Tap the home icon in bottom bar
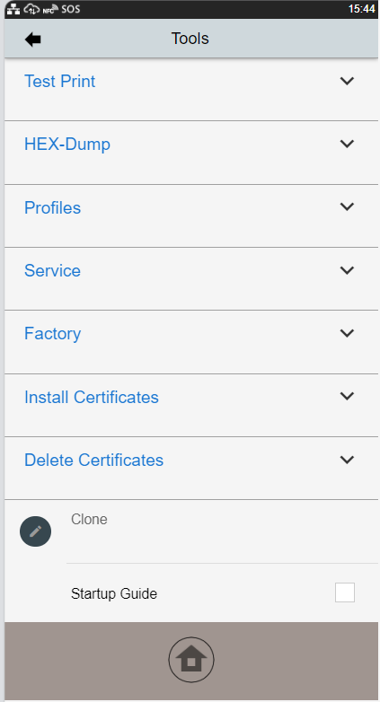This screenshot has width=380, height=702. 191,660
